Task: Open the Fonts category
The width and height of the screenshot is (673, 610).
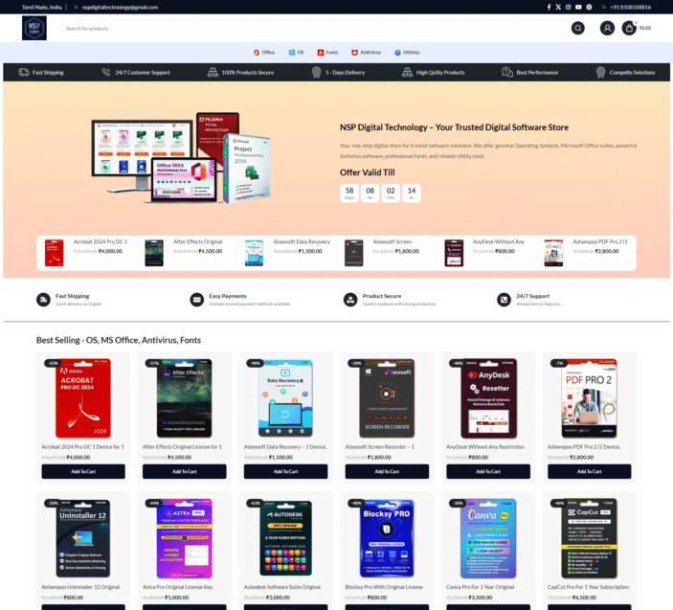Action: pos(327,53)
